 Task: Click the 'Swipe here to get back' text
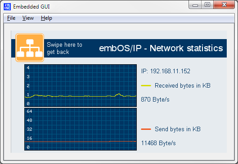[64, 48]
